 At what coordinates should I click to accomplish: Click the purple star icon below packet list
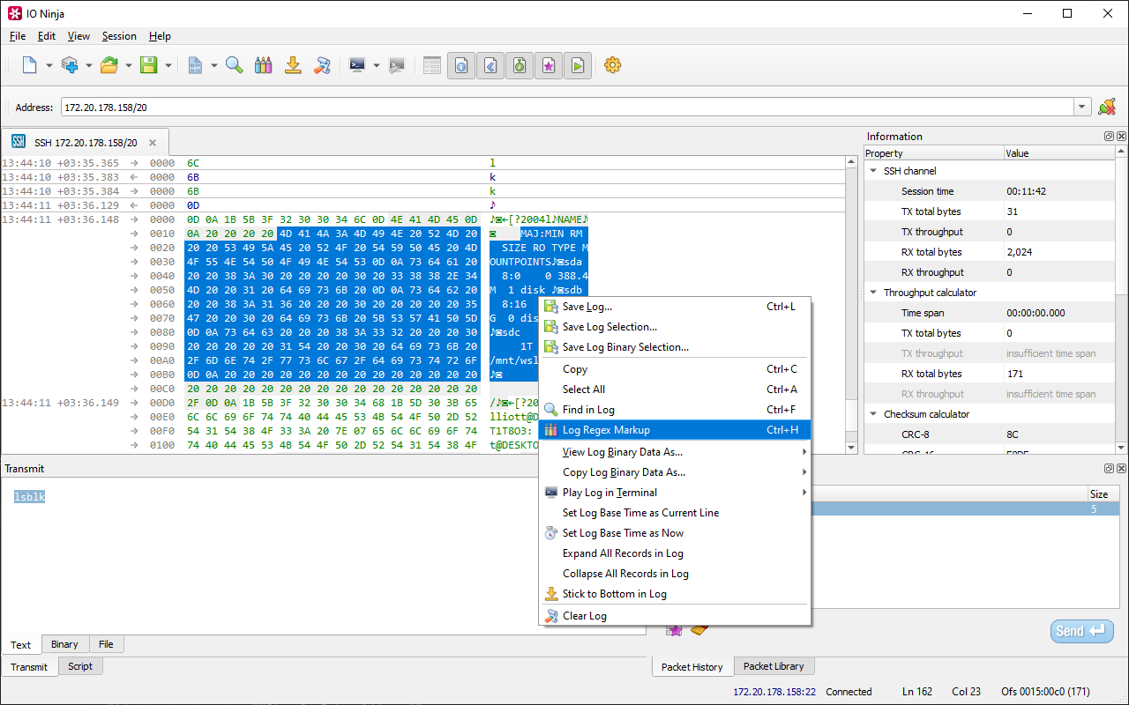click(675, 629)
